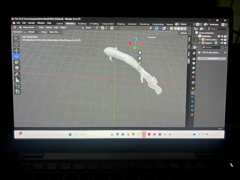Select the Move tool in toolbar

tap(16, 50)
